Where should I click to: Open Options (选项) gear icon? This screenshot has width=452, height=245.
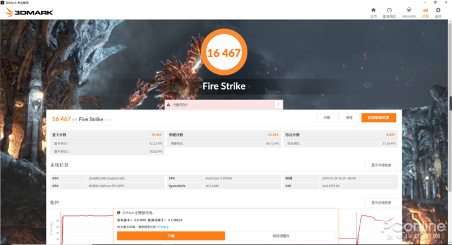click(438, 13)
